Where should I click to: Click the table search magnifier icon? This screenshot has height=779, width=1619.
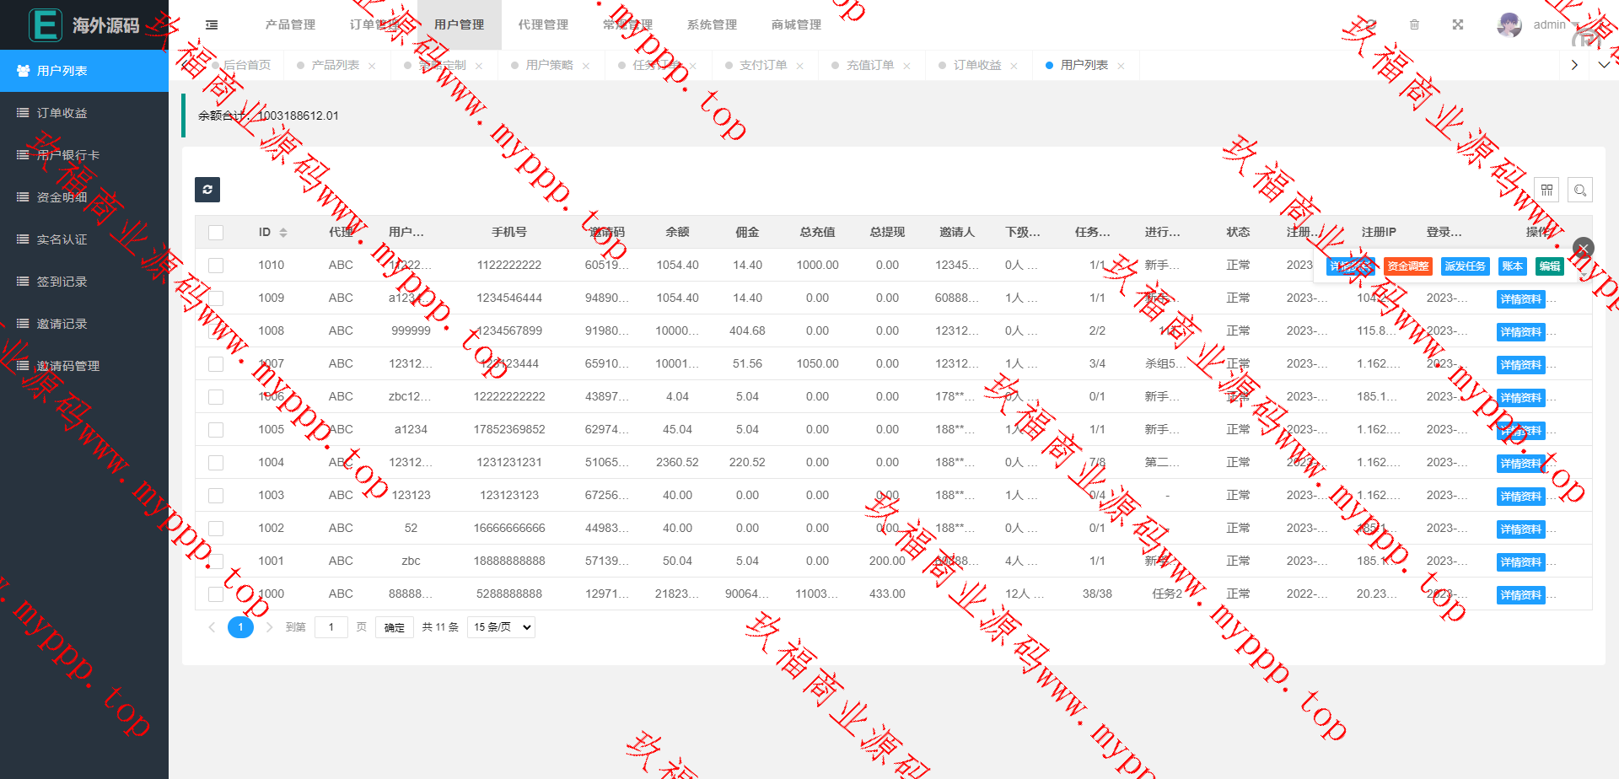(x=1580, y=191)
